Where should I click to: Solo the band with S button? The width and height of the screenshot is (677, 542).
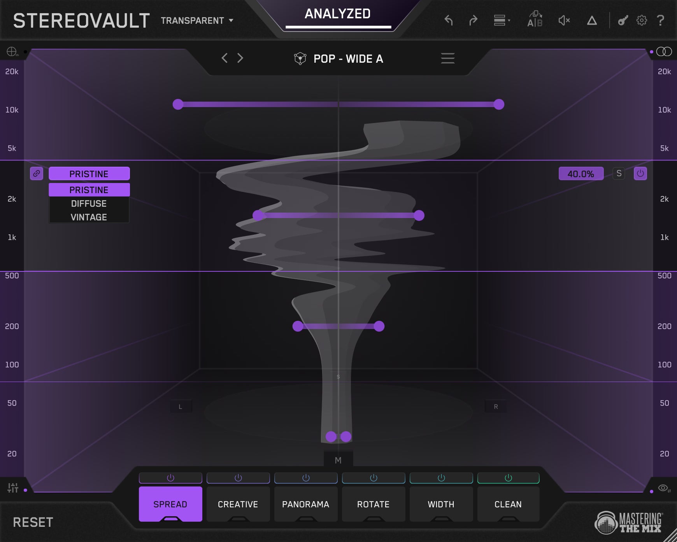(x=619, y=174)
